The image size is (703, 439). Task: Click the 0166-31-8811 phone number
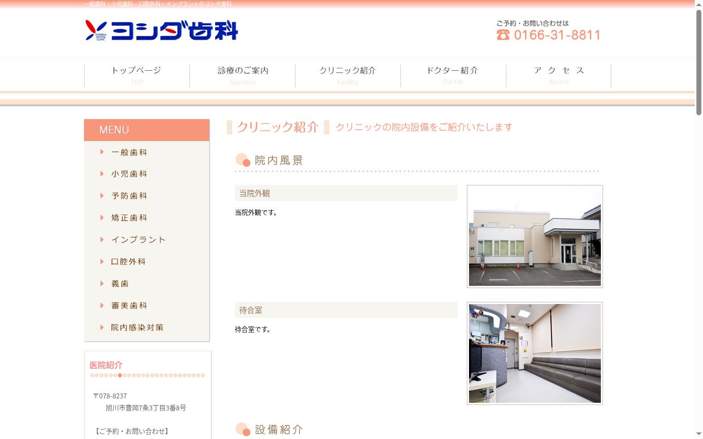pyautogui.click(x=557, y=35)
